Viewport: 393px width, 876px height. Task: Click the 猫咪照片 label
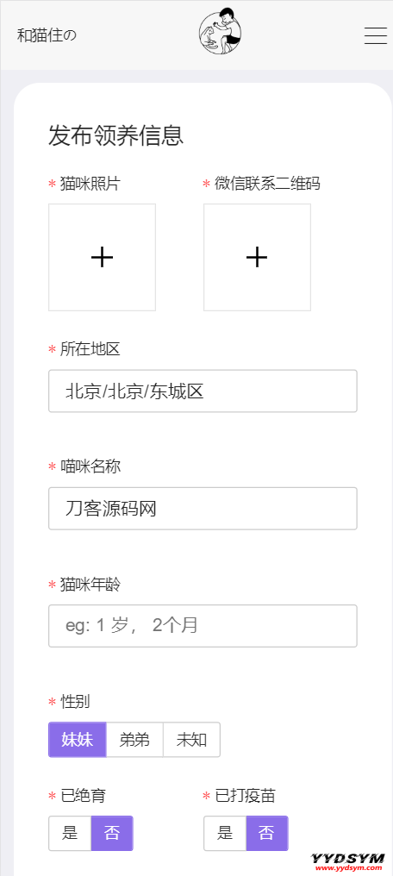[x=90, y=184]
